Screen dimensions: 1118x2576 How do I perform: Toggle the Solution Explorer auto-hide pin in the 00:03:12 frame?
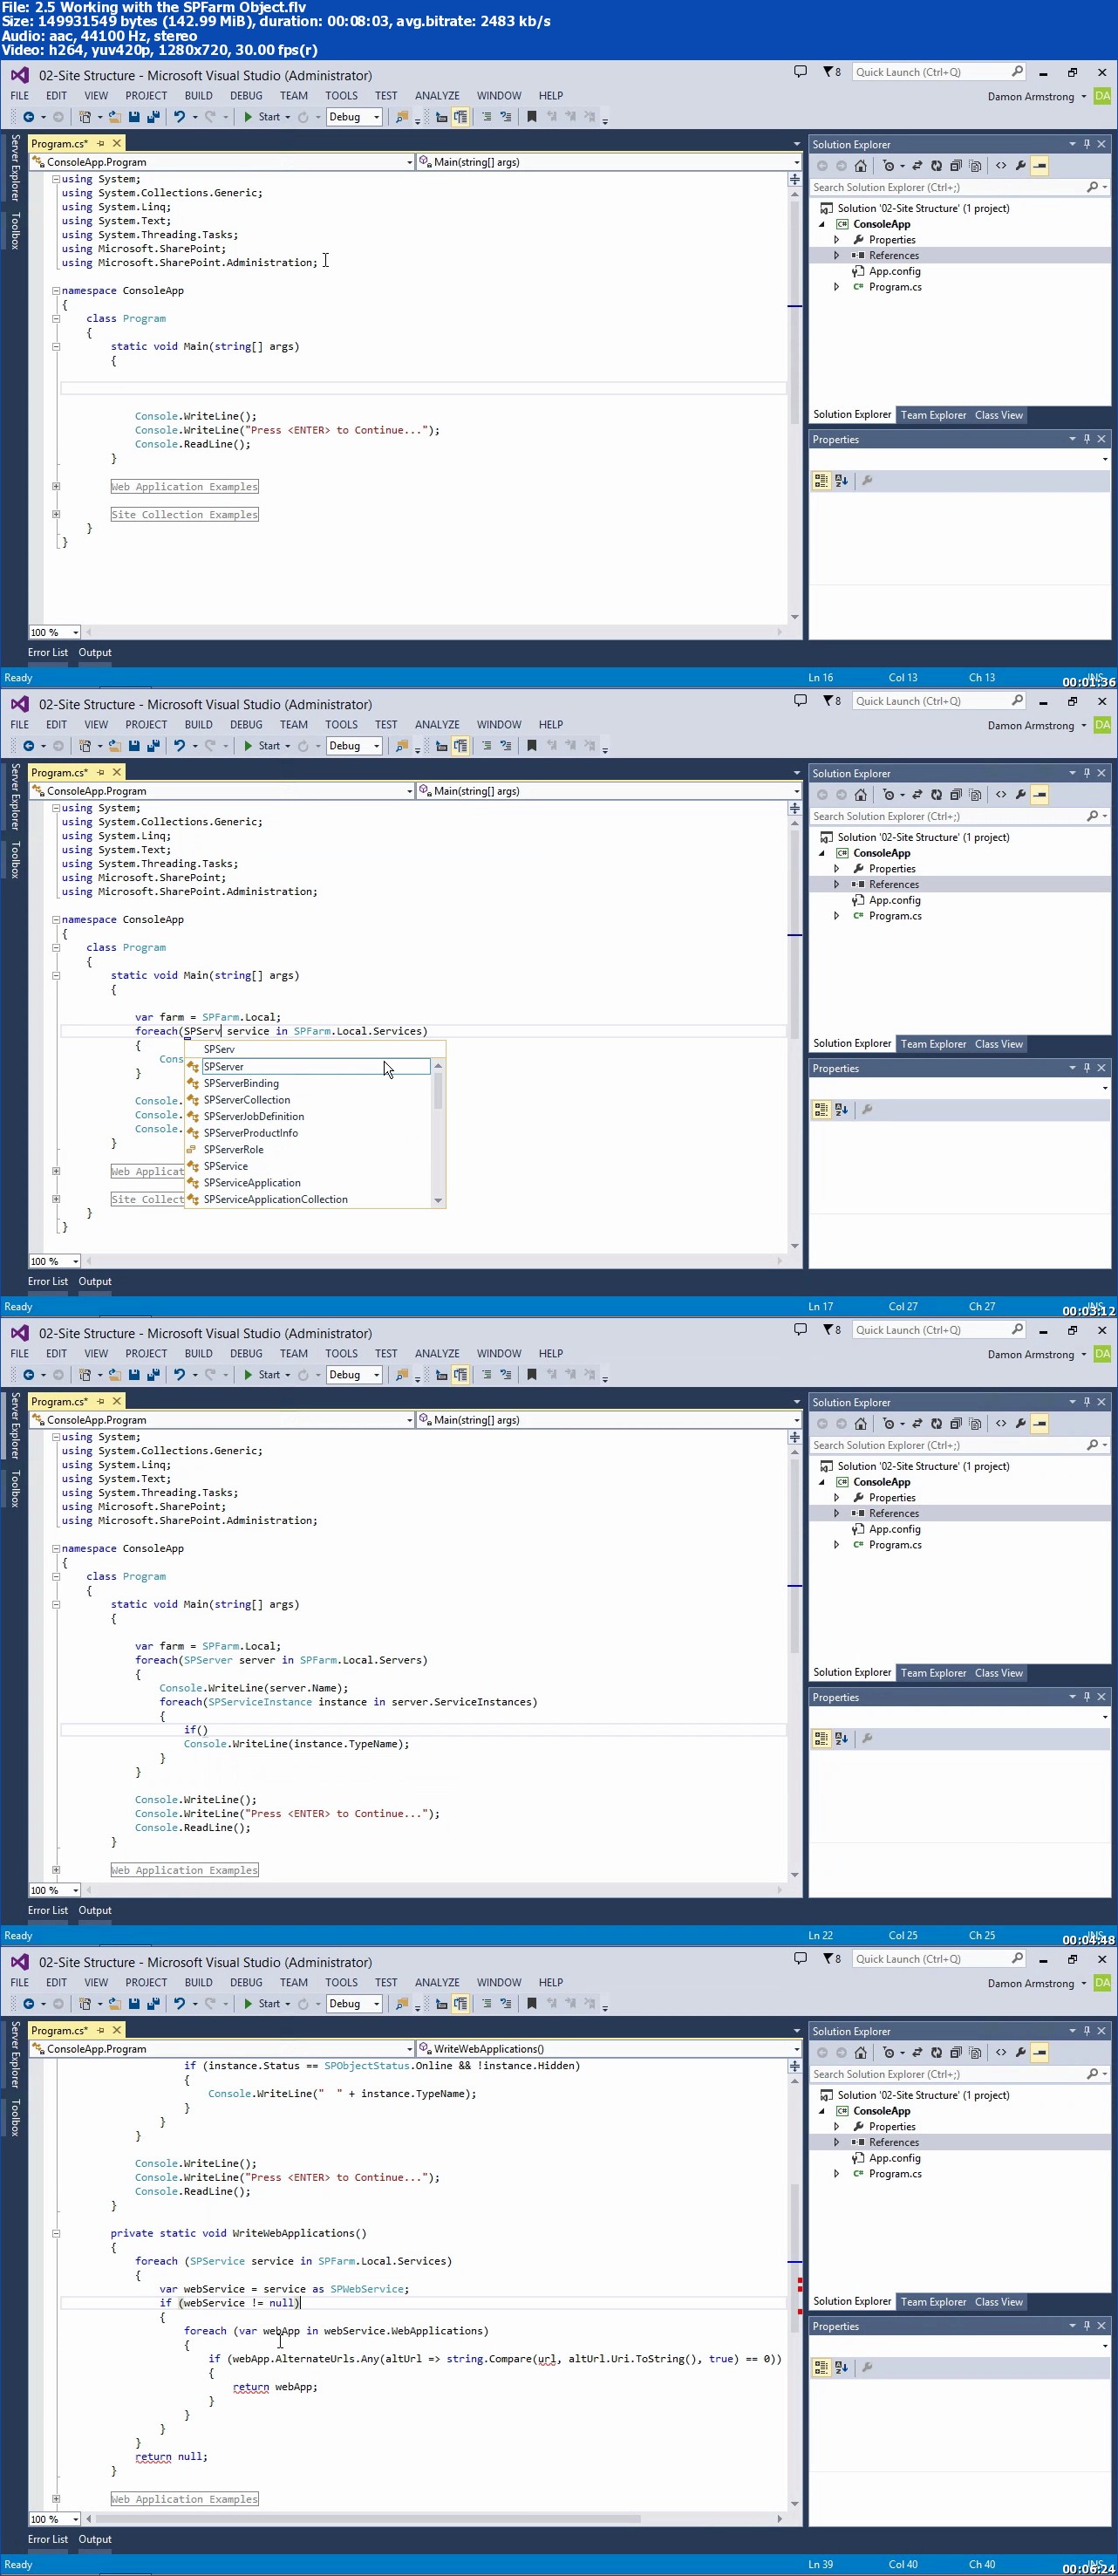[x=1086, y=773]
